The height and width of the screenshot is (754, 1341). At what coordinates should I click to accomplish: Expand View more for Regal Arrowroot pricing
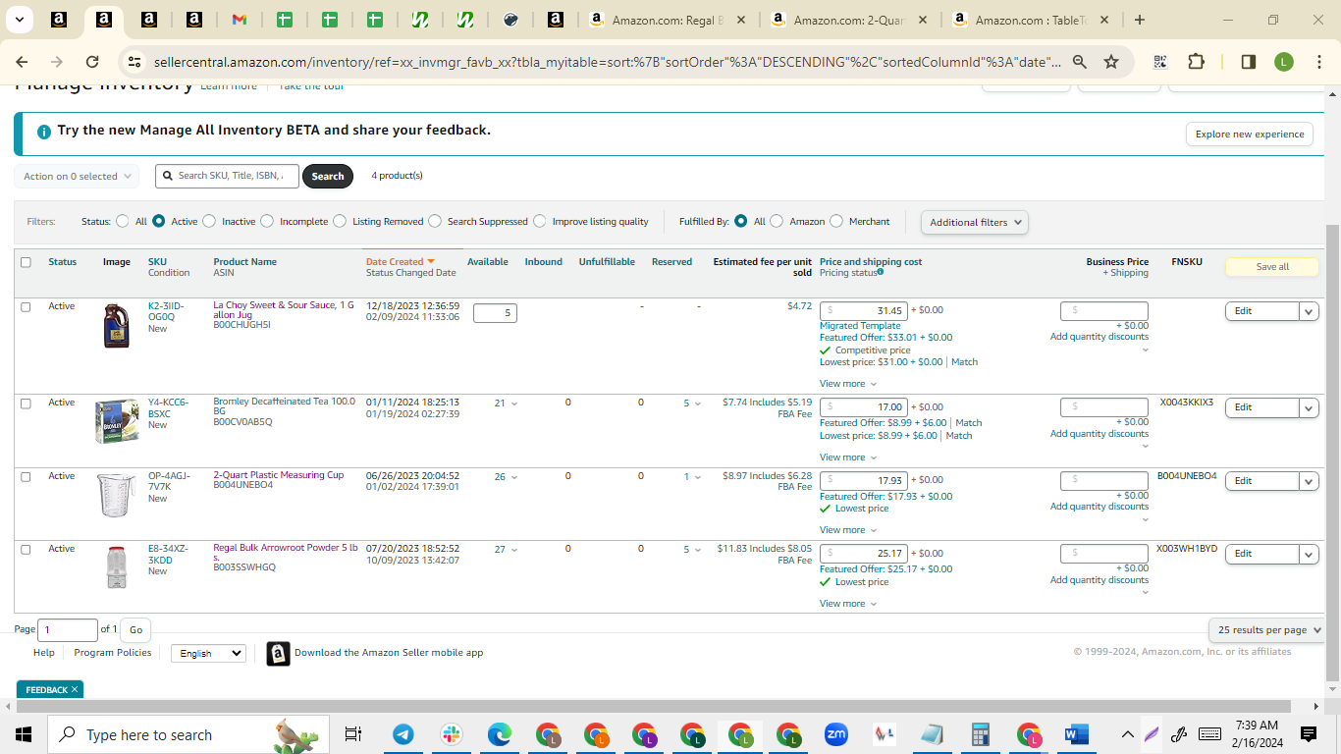click(848, 604)
